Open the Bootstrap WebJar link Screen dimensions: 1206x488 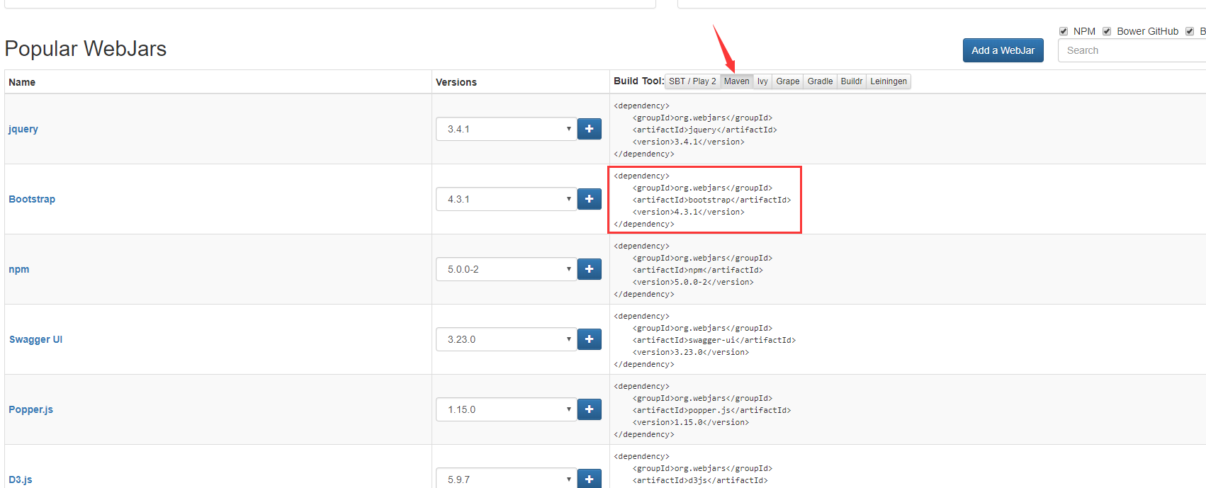[32, 199]
